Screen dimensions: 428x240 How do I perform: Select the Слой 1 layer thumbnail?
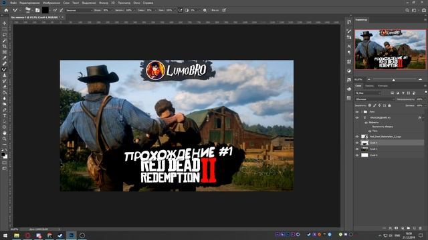(x=364, y=149)
